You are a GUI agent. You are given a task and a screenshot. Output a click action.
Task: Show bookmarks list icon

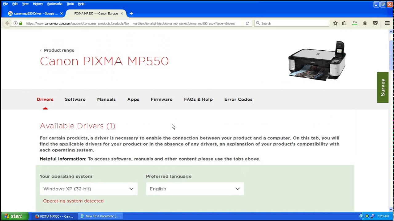click(344, 23)
